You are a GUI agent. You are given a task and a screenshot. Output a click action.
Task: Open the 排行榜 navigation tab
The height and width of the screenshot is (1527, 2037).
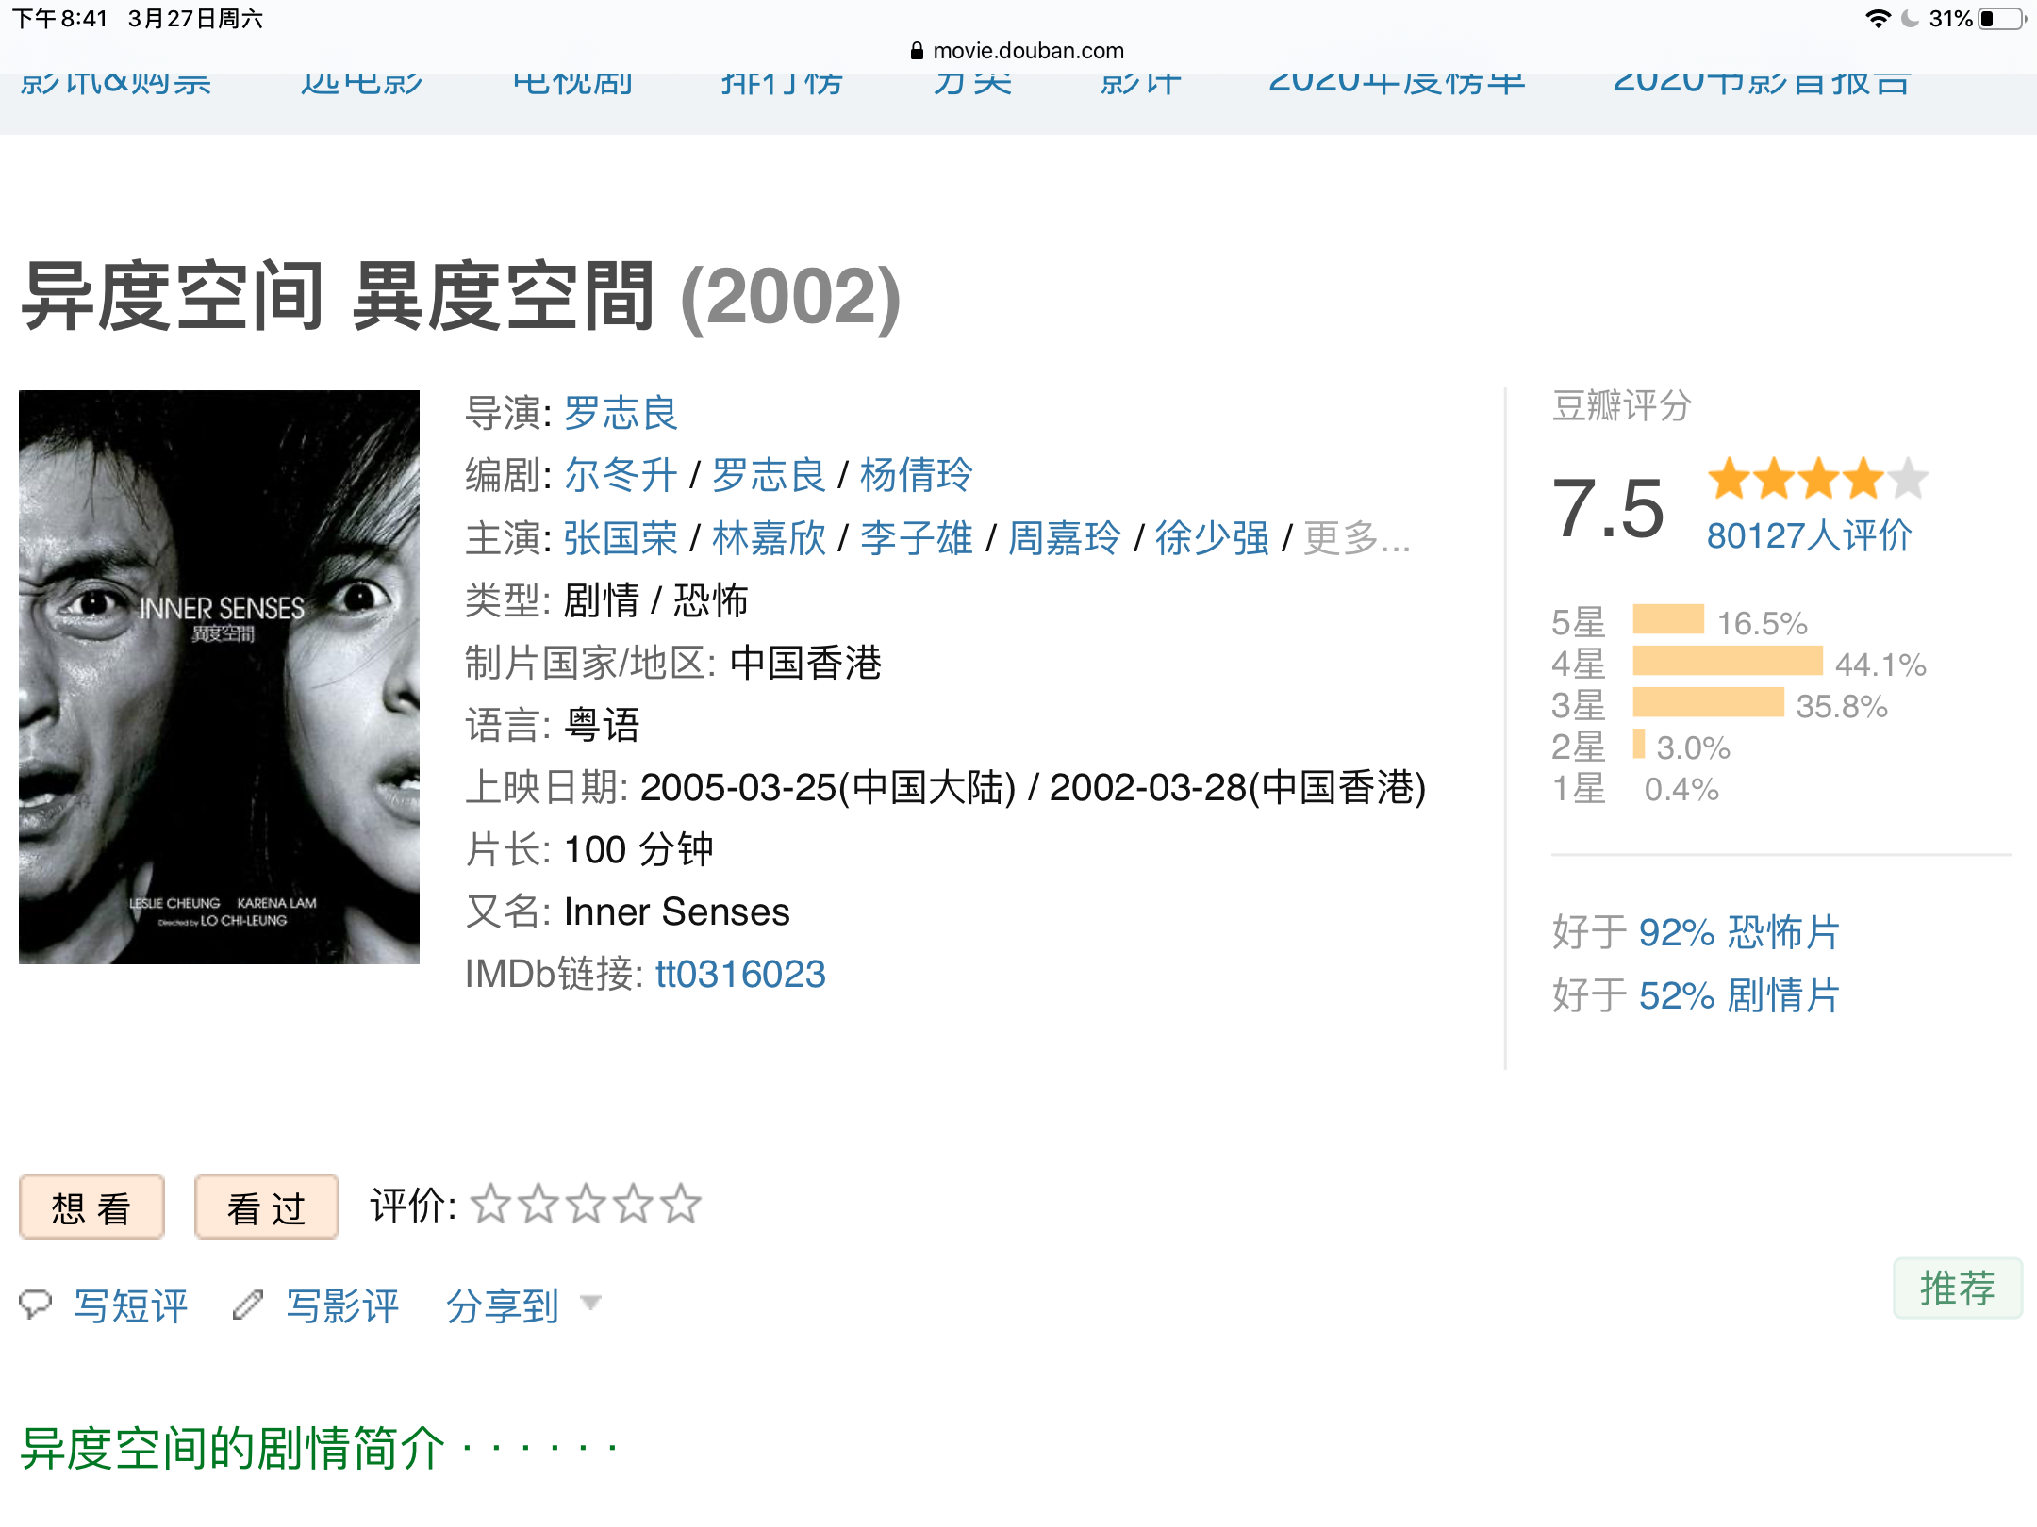782,81
